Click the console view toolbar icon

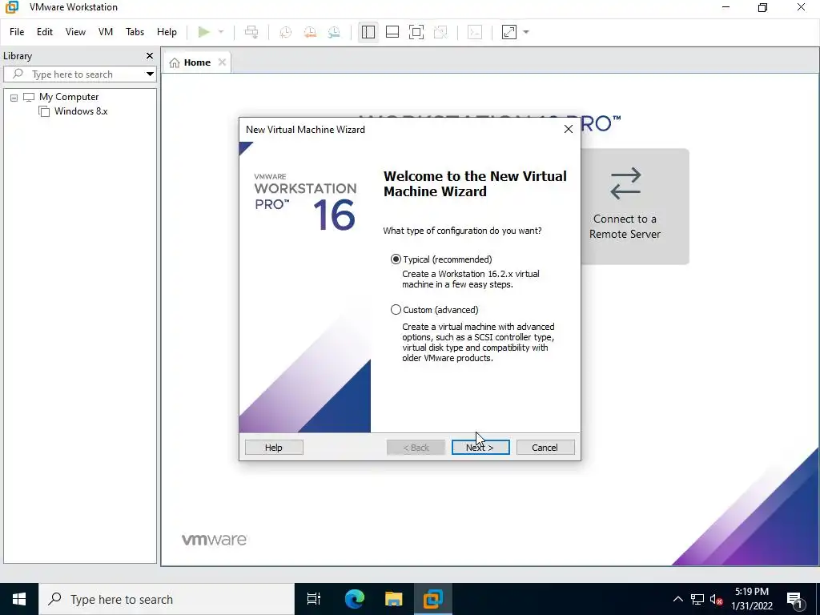475,32
